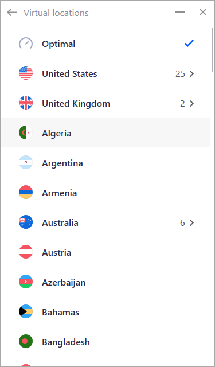Click the Virtual locations header title
The height and width of the screenshot is (367, 215).
[x=56, y=13]
